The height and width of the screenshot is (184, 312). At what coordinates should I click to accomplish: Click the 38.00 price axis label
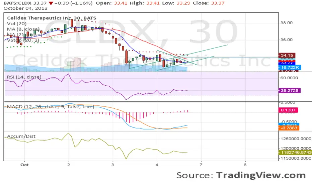click(287, 23)
